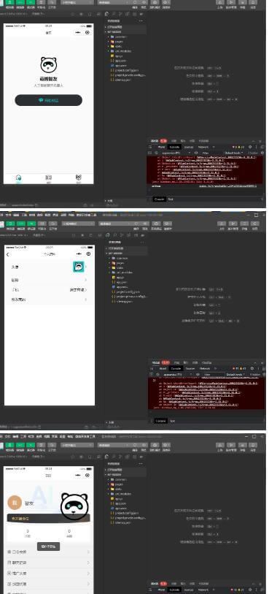Open the 设置 menu in profile-page window
Viewport: 269px width, 594px height.
tap(63, 215)
